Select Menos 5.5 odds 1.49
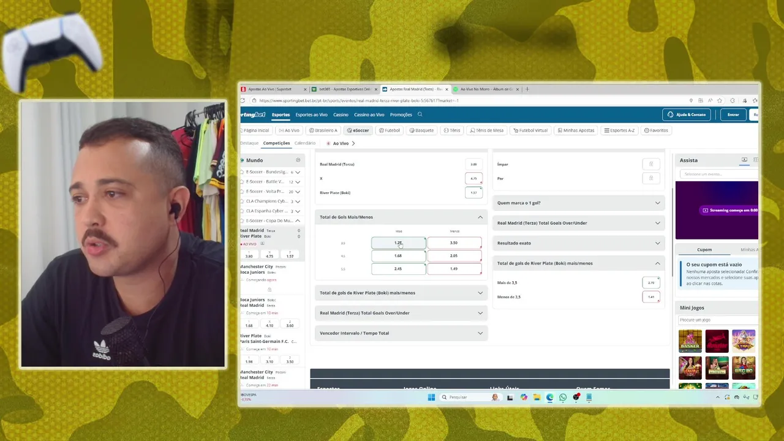 tap(454, 269)
